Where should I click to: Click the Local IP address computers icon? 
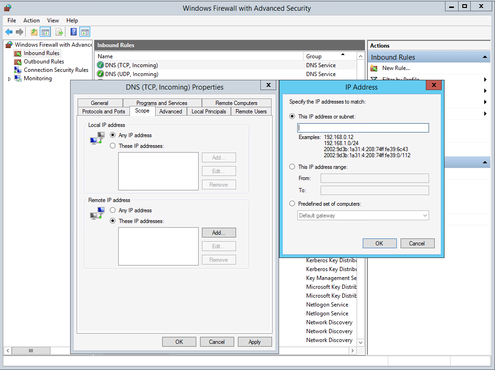97,138
